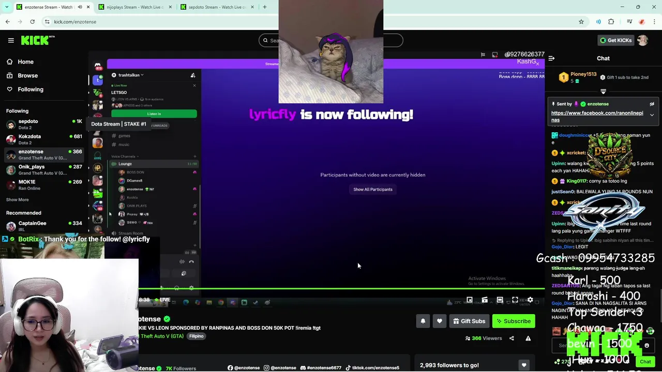662x372 pixels.
Task: Report the stream warning icon
Action: 528,338
